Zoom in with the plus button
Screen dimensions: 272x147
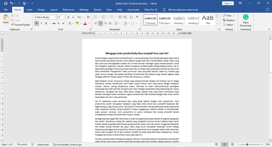262,144
